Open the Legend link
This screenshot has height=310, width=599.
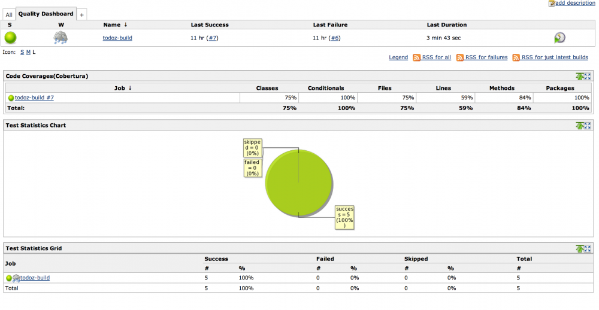398,57
